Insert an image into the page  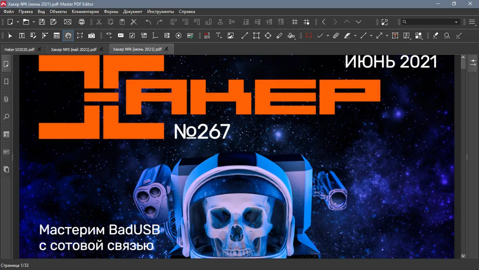click(231, 36)
